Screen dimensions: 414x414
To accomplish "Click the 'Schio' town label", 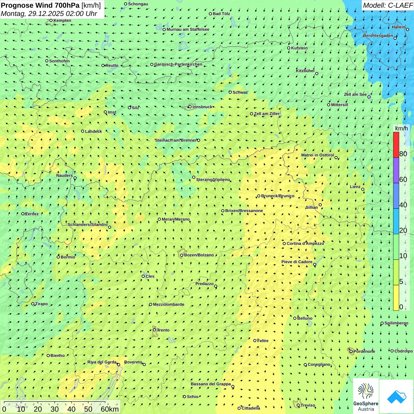I will pos(193,397).
